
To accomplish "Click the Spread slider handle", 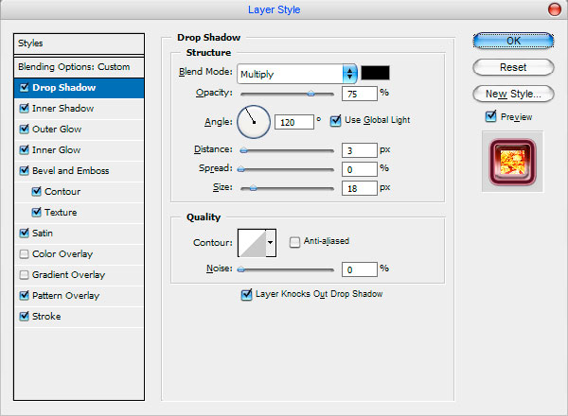I will point(240,169).
